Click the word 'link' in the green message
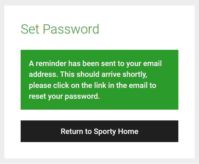This screenshot has height=164, width=199. 100,85
